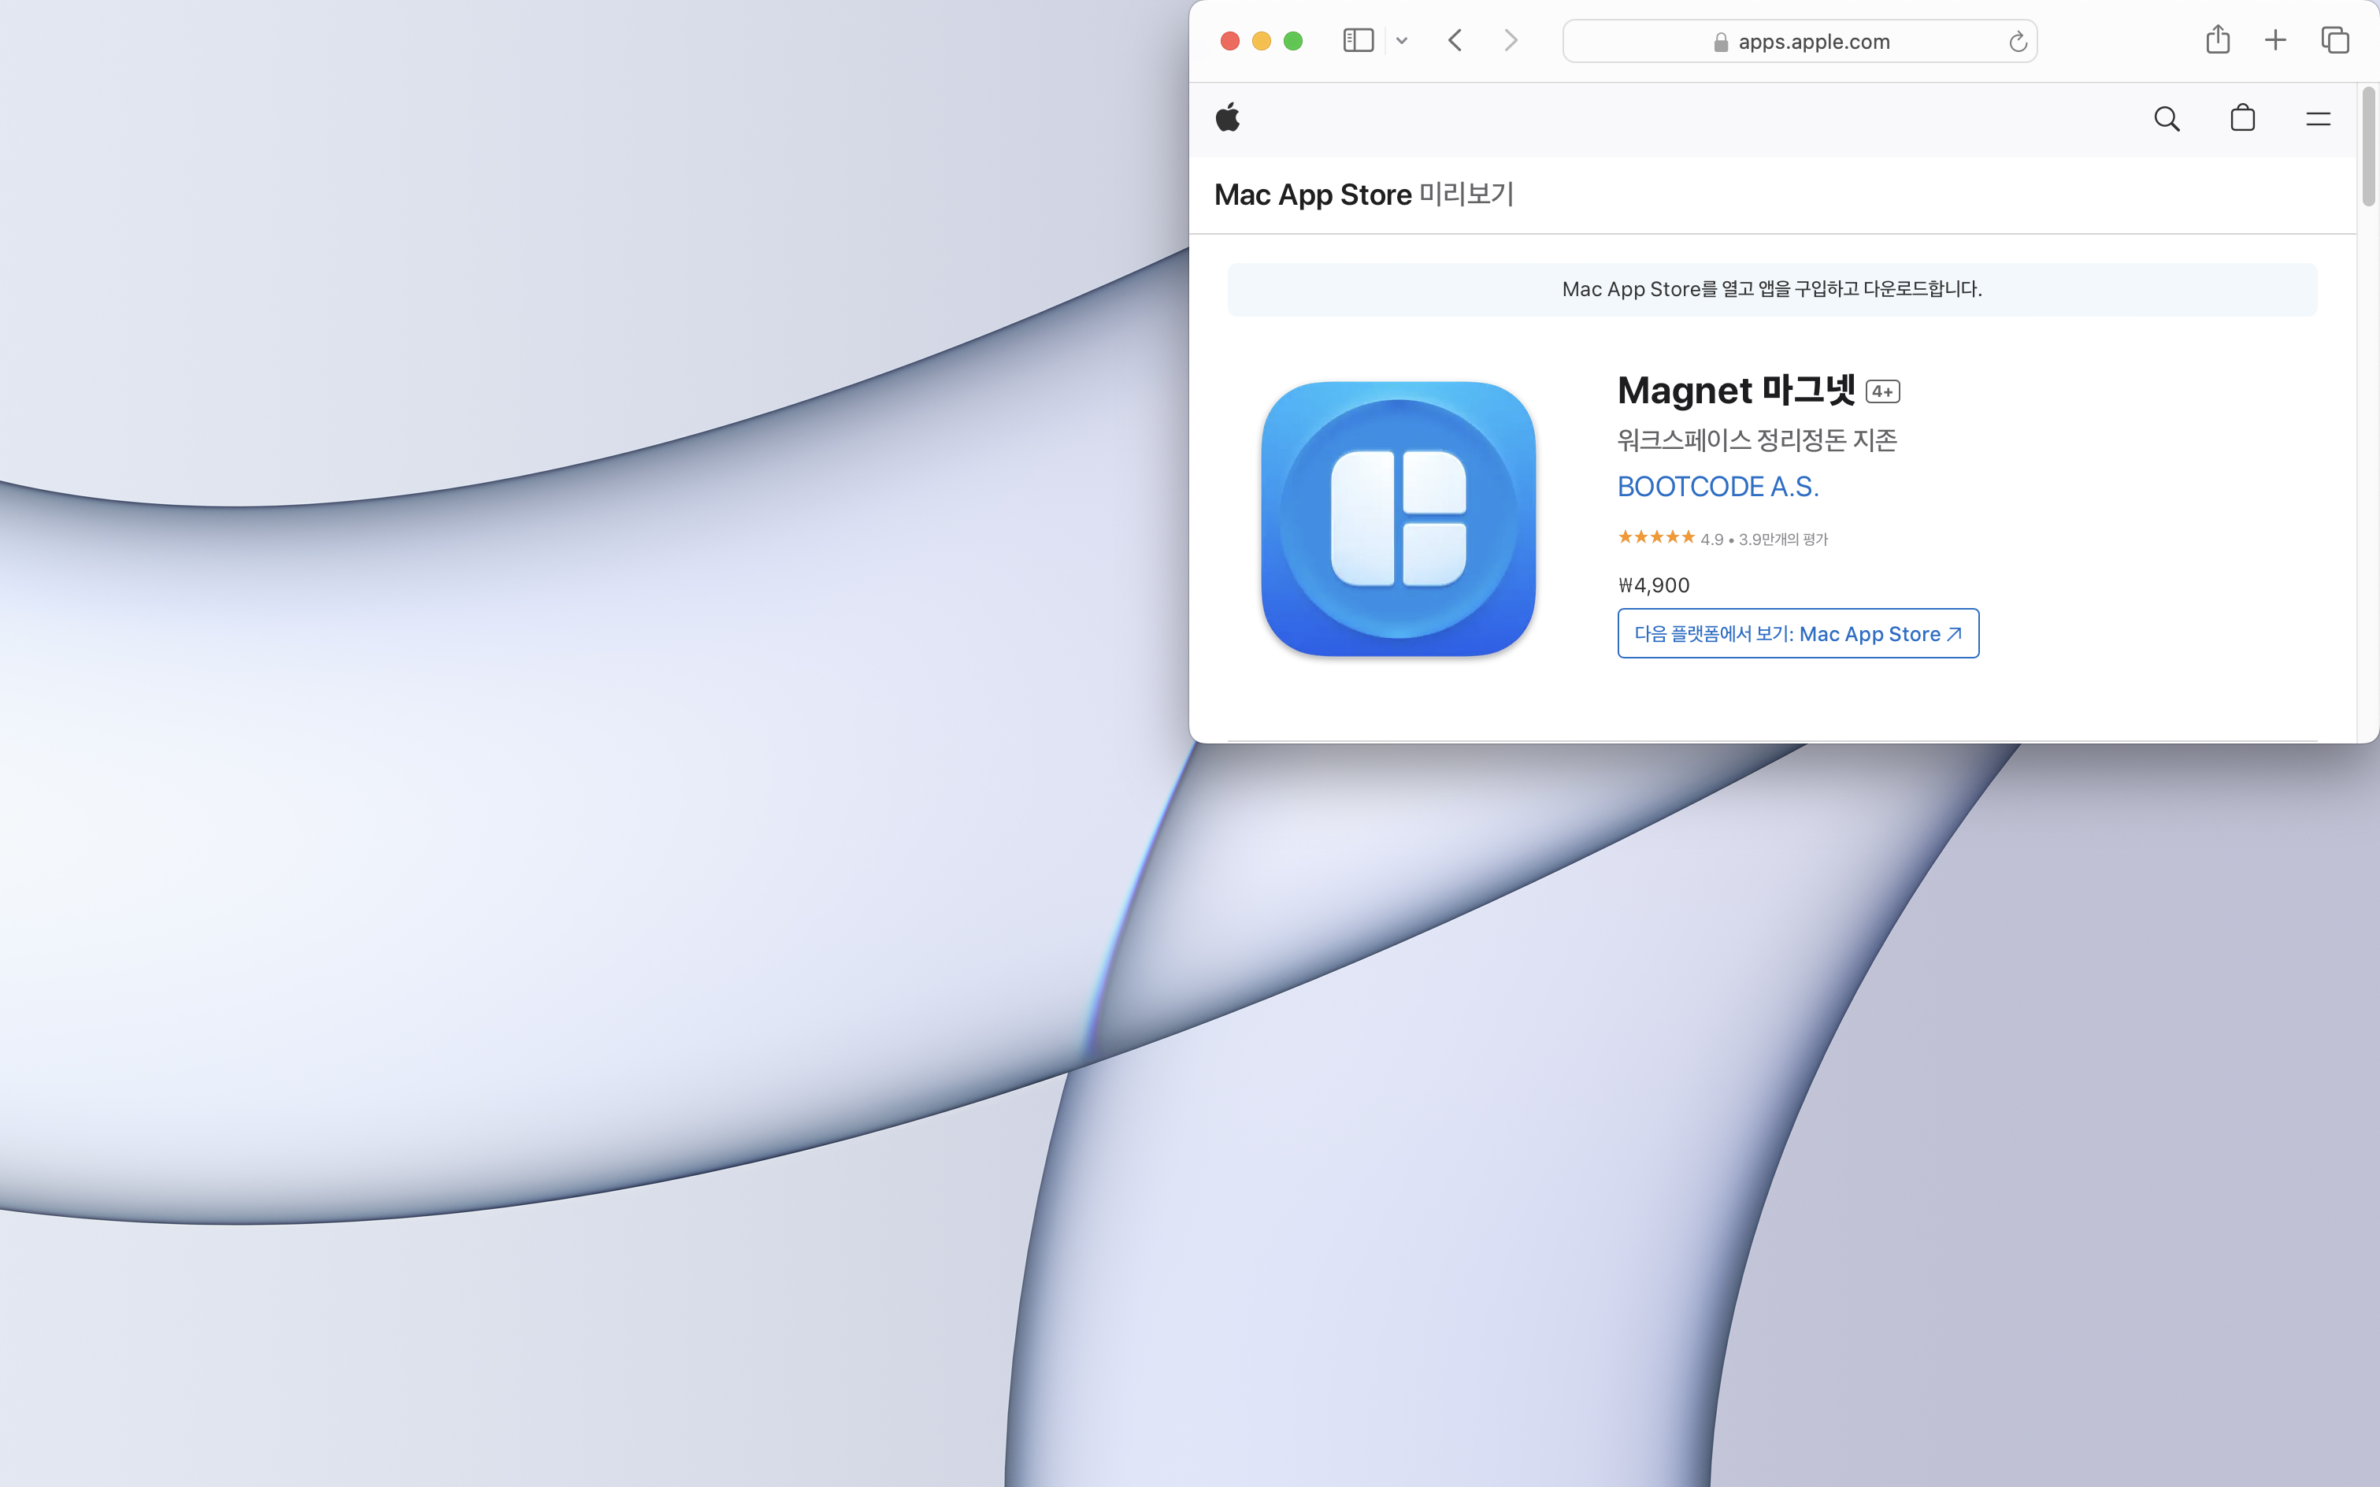Click the 워크스페이스 정리정돈 지존 subtitle
This screenshot has width=2380, height=1487.
pyautogui.click(x=1758, y=439)
